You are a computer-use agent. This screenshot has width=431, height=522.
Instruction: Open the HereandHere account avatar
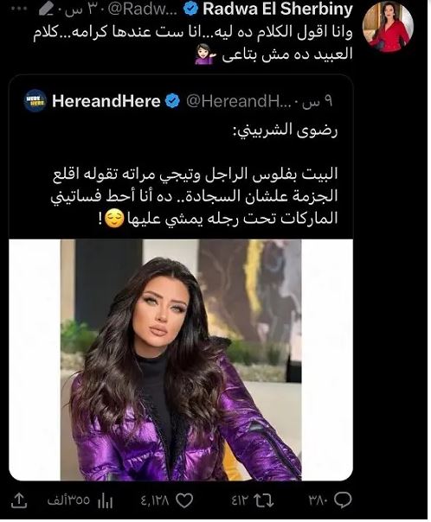click(x=35, y=100)
